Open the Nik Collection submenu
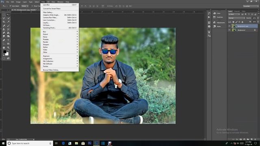Image resolution: width=260 pixels, height=146 pixels. tap(60, 61)
